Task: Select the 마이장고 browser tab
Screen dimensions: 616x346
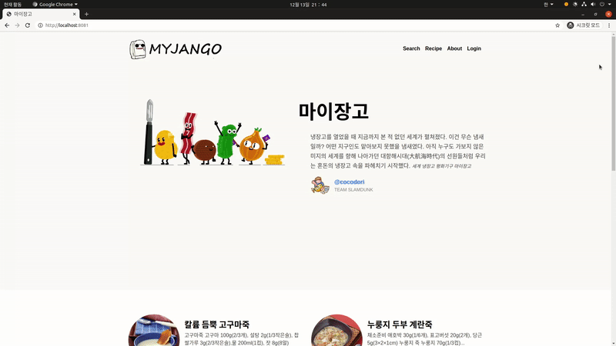Action: [41, 14]
